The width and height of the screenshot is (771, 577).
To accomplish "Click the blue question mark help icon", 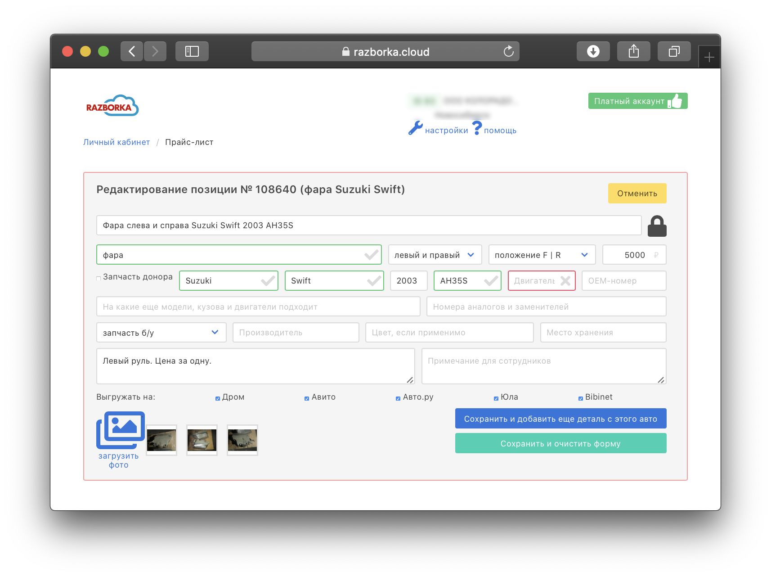I will tap(477, 128).
